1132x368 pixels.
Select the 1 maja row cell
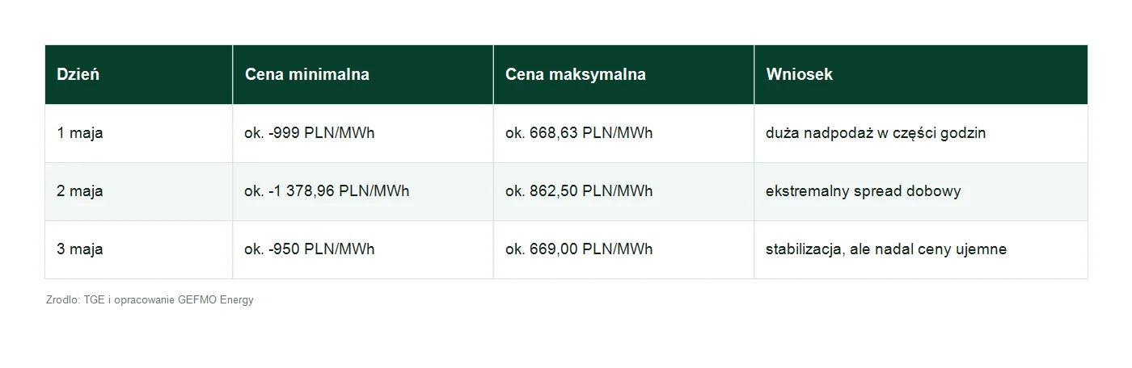pos(138,133)
